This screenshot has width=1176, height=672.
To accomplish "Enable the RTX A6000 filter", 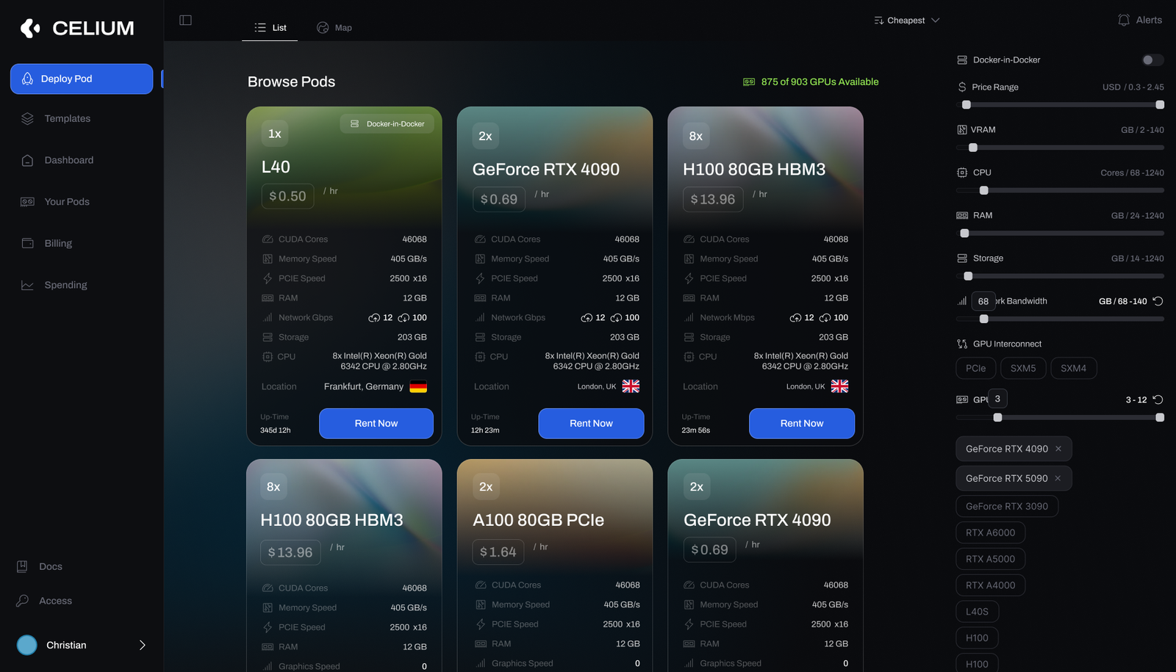I will tap(990, 532).
